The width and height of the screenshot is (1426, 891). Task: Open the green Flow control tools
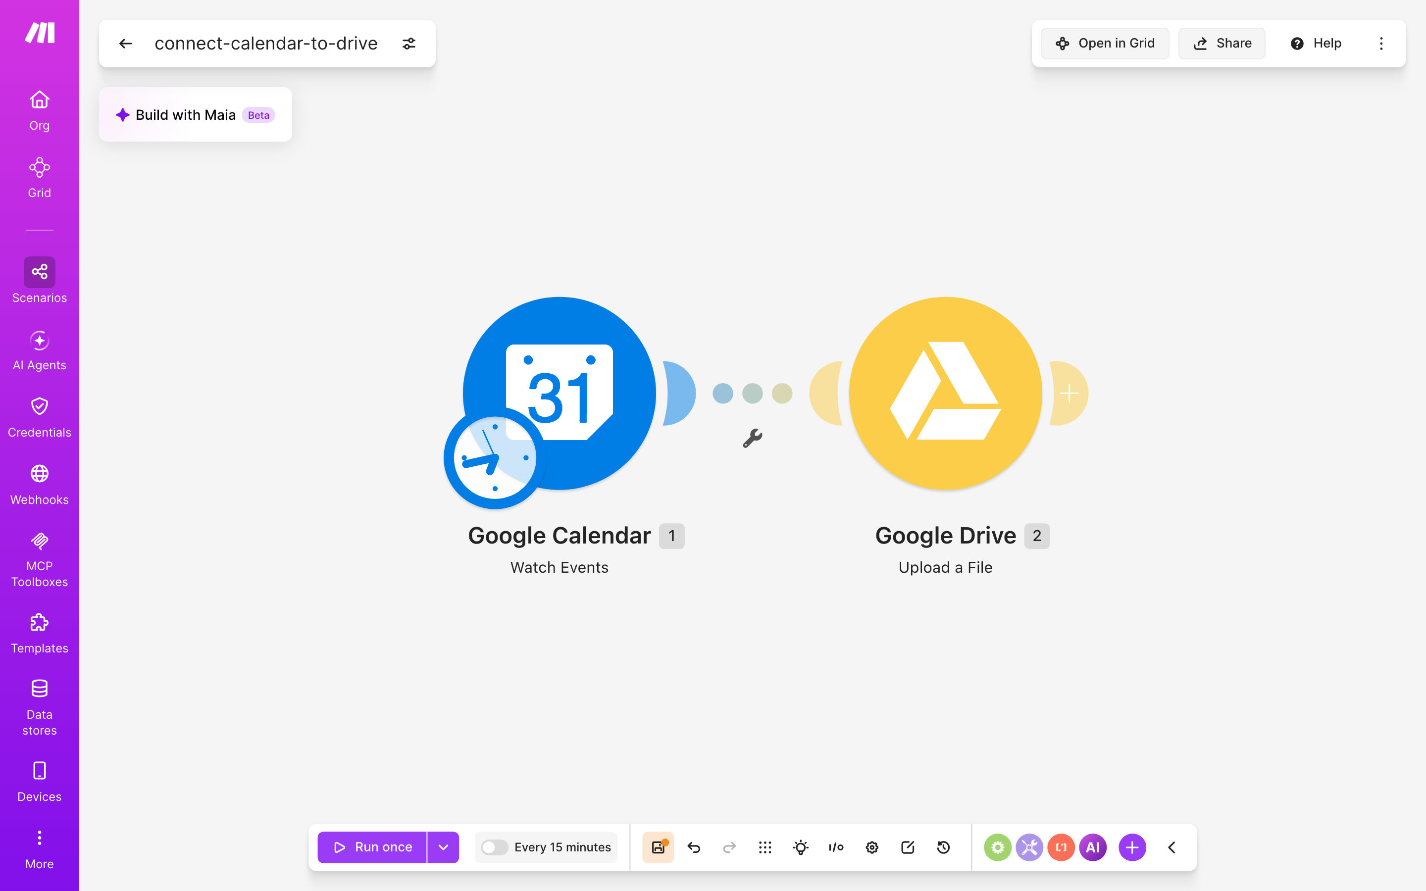[x=998, y=847]
